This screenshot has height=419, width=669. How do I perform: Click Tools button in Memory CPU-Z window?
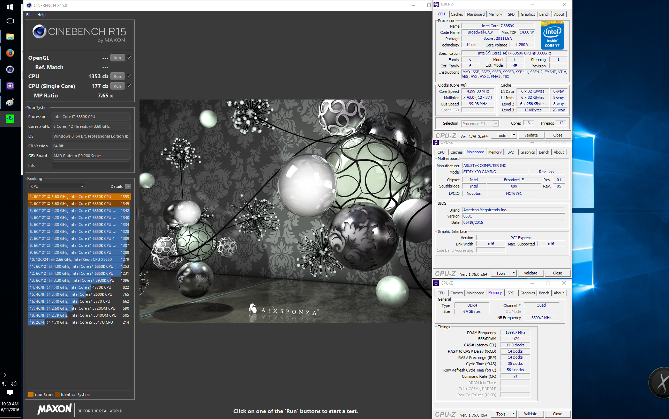pos(501,414)
